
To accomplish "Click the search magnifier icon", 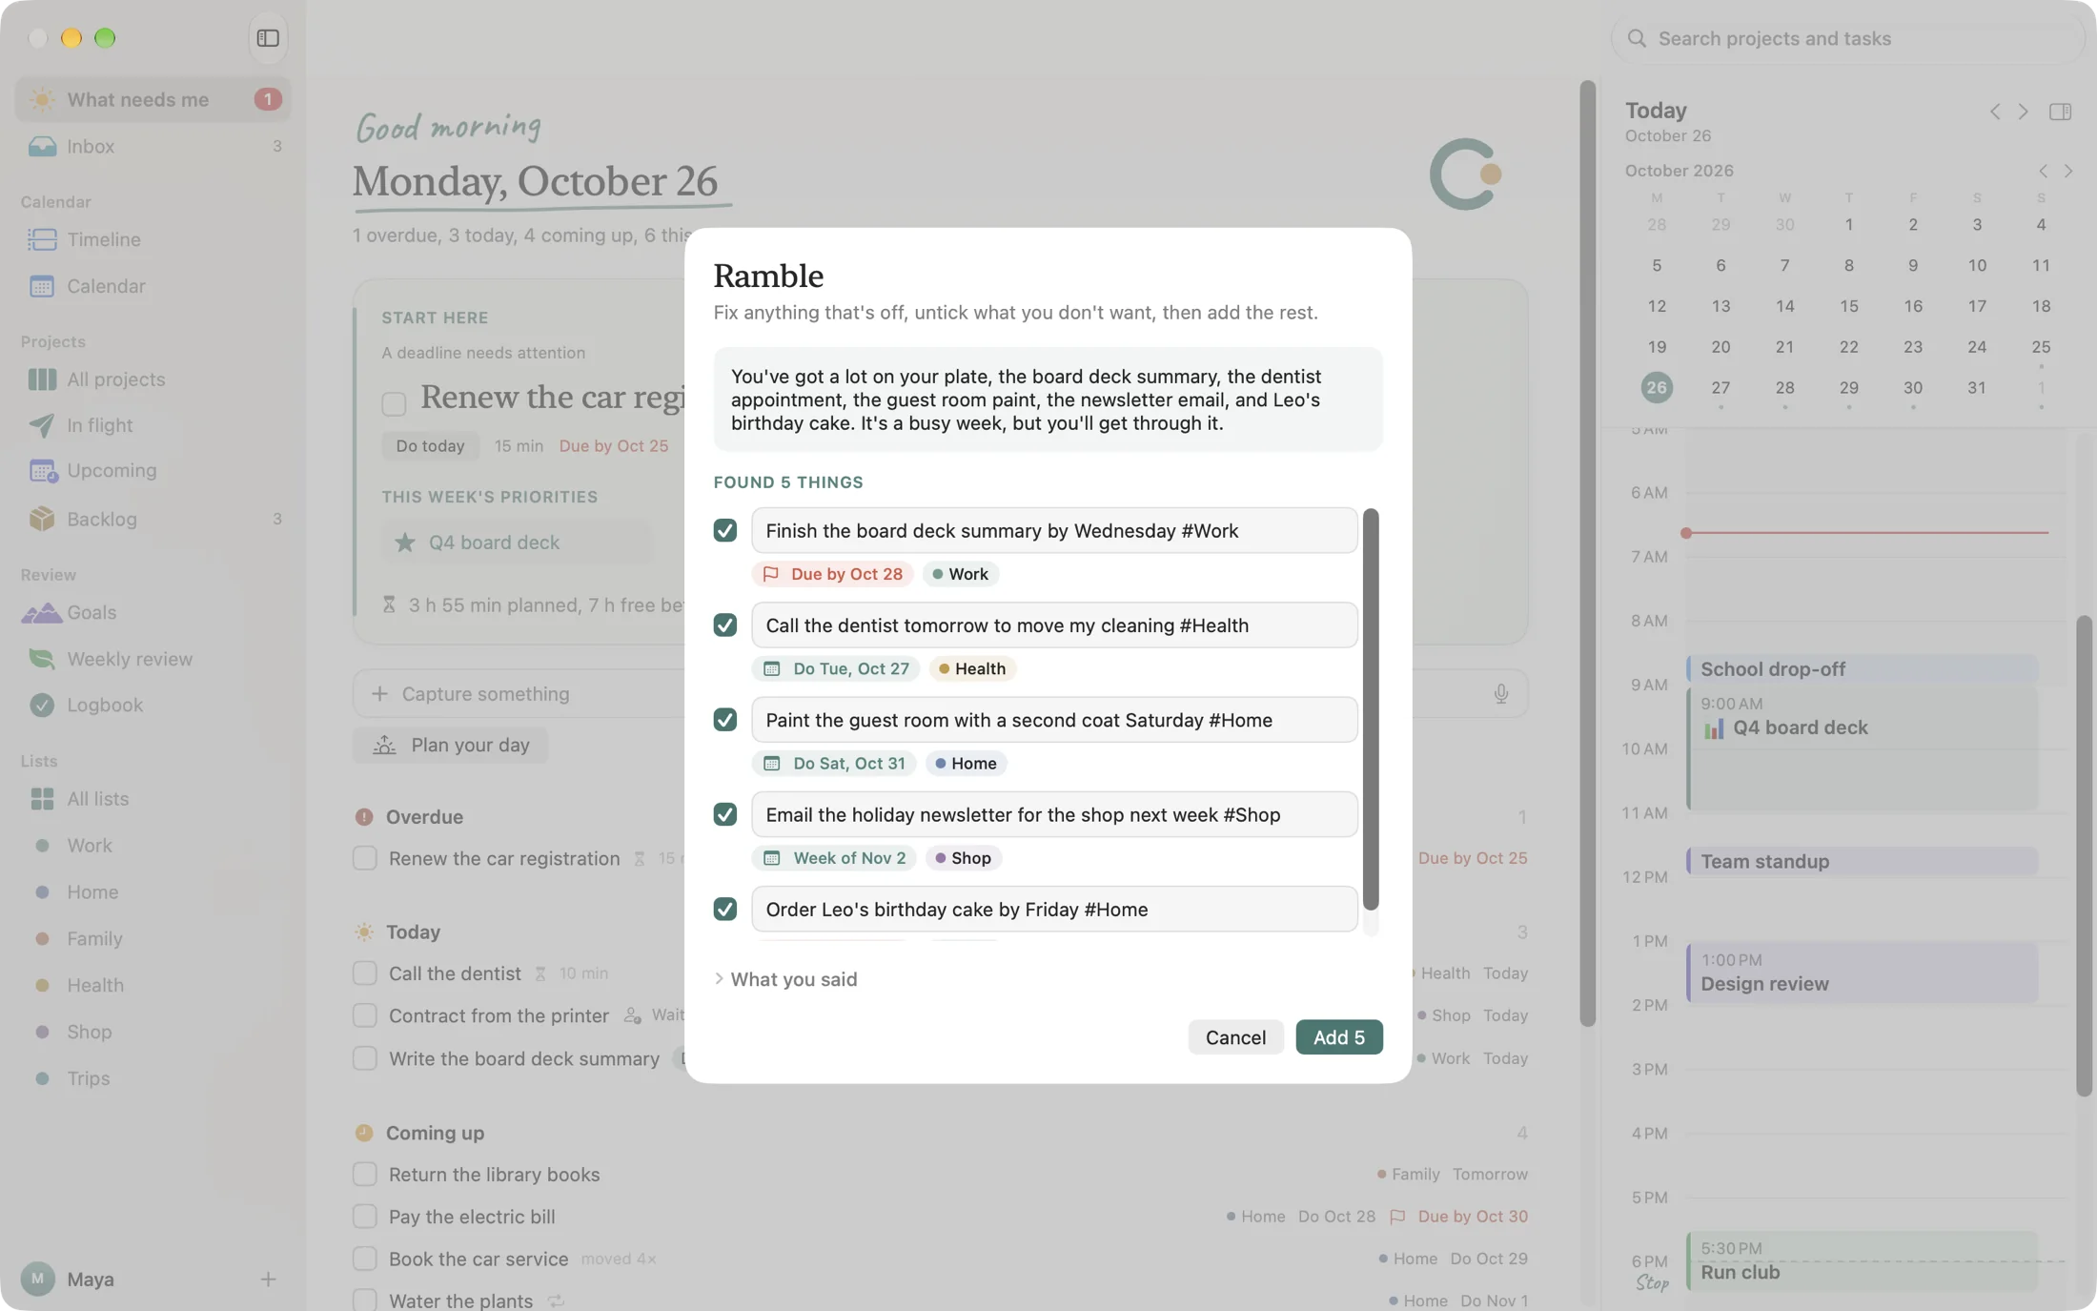I will tap(1637, 38).
